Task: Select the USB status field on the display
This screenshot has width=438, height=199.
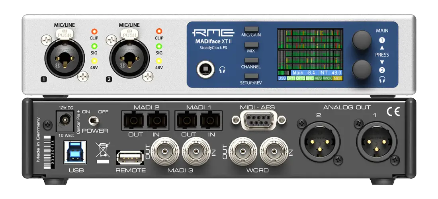Action: [282, 78]
